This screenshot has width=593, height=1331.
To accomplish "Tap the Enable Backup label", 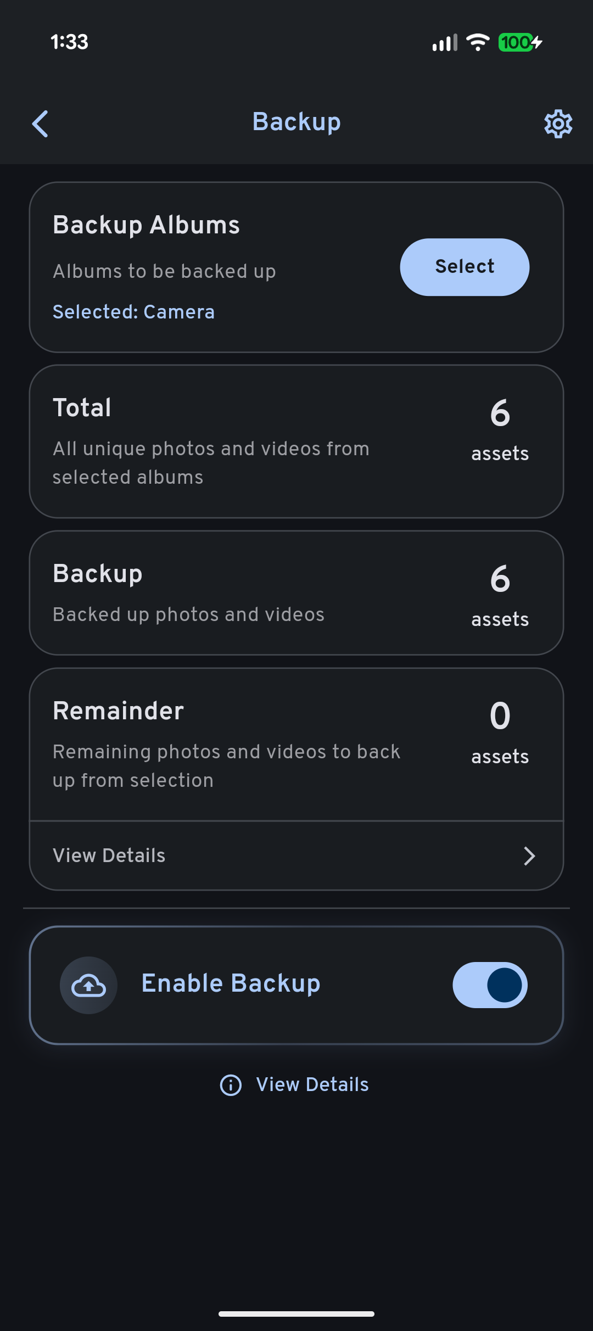I will pyautogui.click(x=231, y=983).
